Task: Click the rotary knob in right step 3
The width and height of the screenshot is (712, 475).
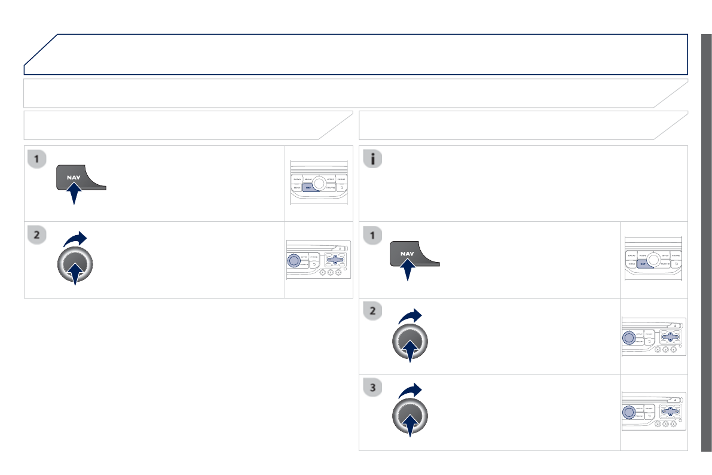Action: click(x=410, y=418)
